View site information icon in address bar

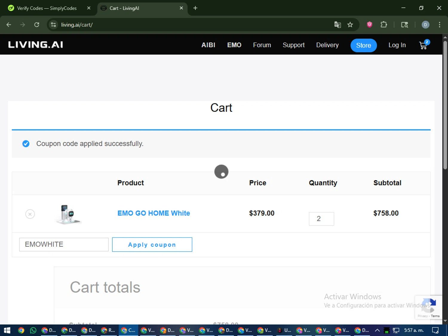click(x=53, y=25)
